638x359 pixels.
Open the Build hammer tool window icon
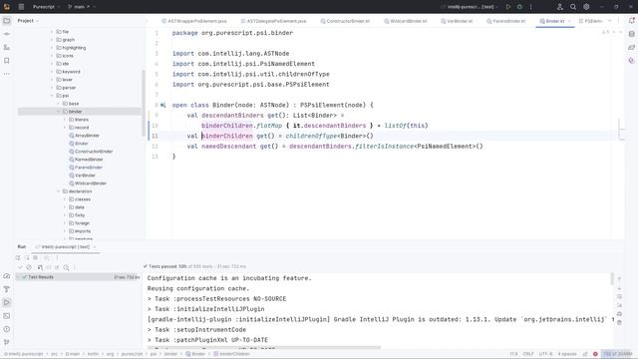(x=7, y=289)
